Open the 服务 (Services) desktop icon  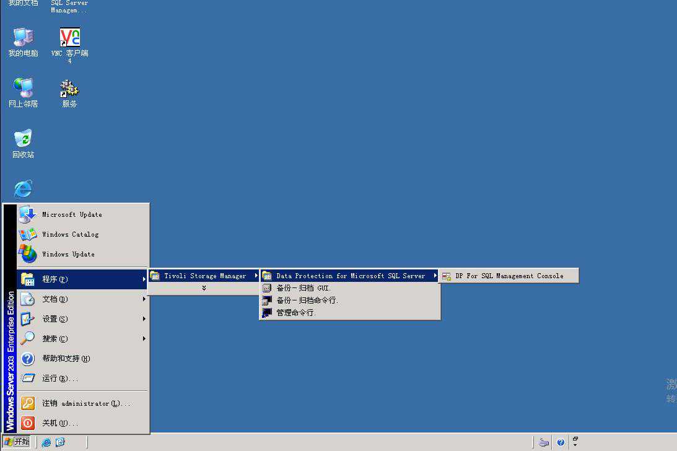(x=69, y=89)
